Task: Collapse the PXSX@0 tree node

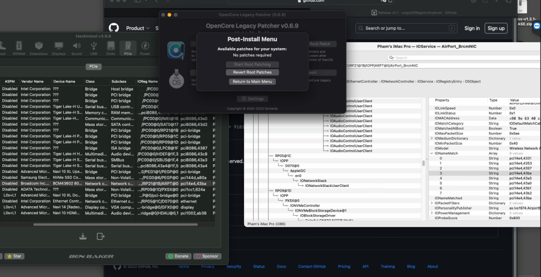Action: 282,200
